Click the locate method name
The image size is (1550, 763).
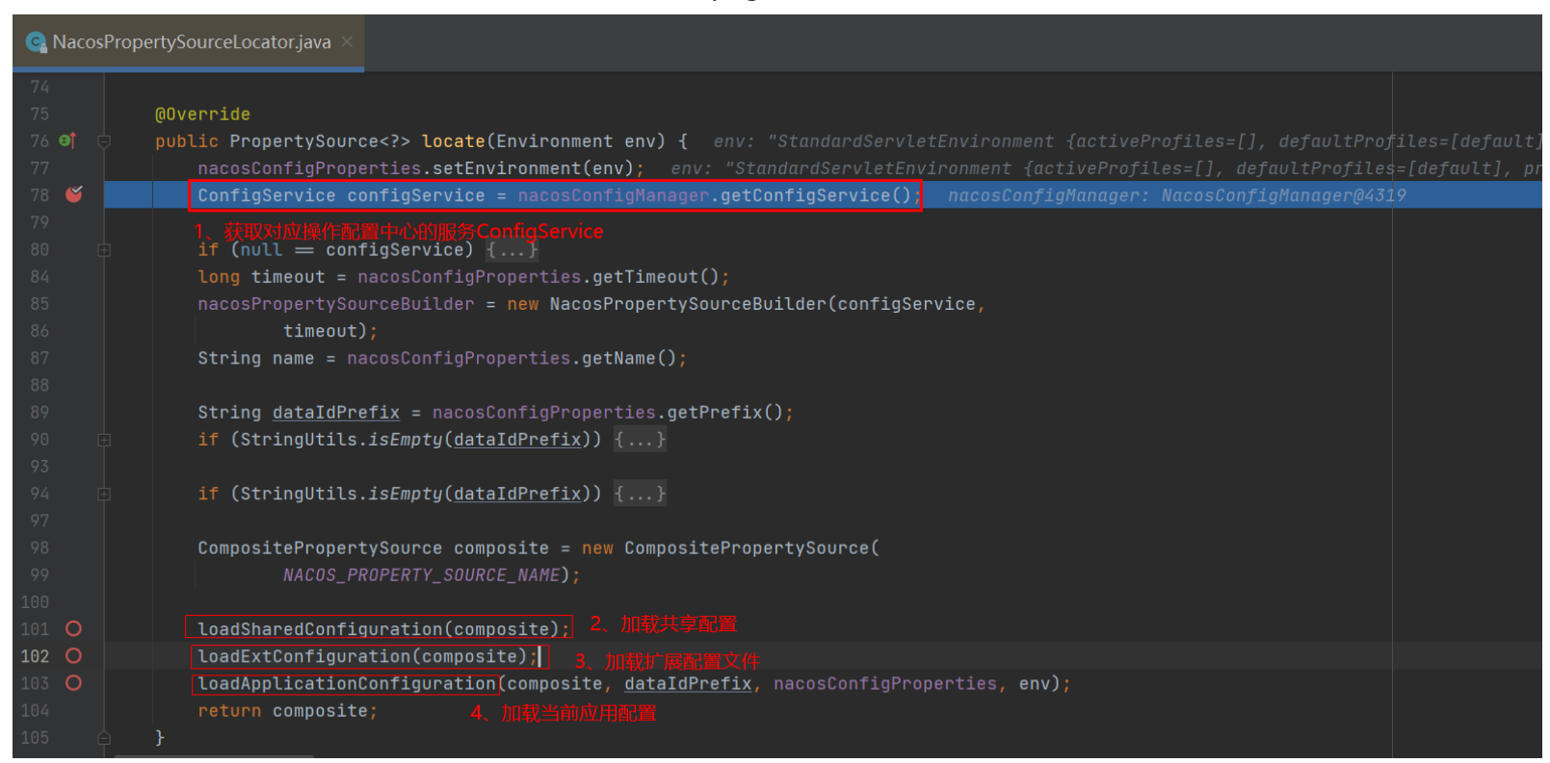tap(453, 141)
